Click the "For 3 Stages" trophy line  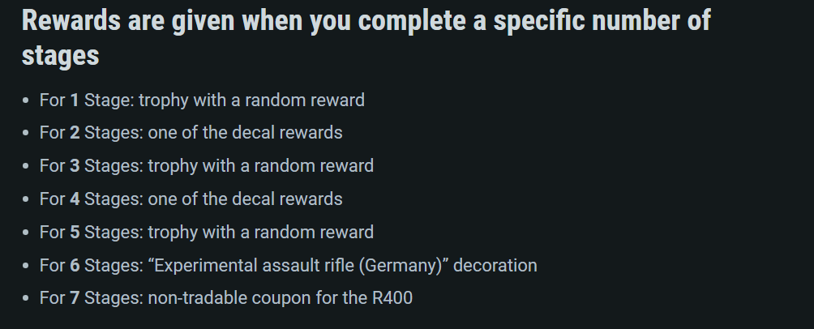pyautogui.click(x=206, y=166)
